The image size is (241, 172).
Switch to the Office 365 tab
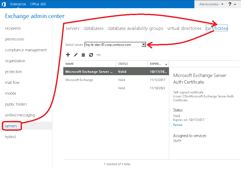click(x=38, y=4)
